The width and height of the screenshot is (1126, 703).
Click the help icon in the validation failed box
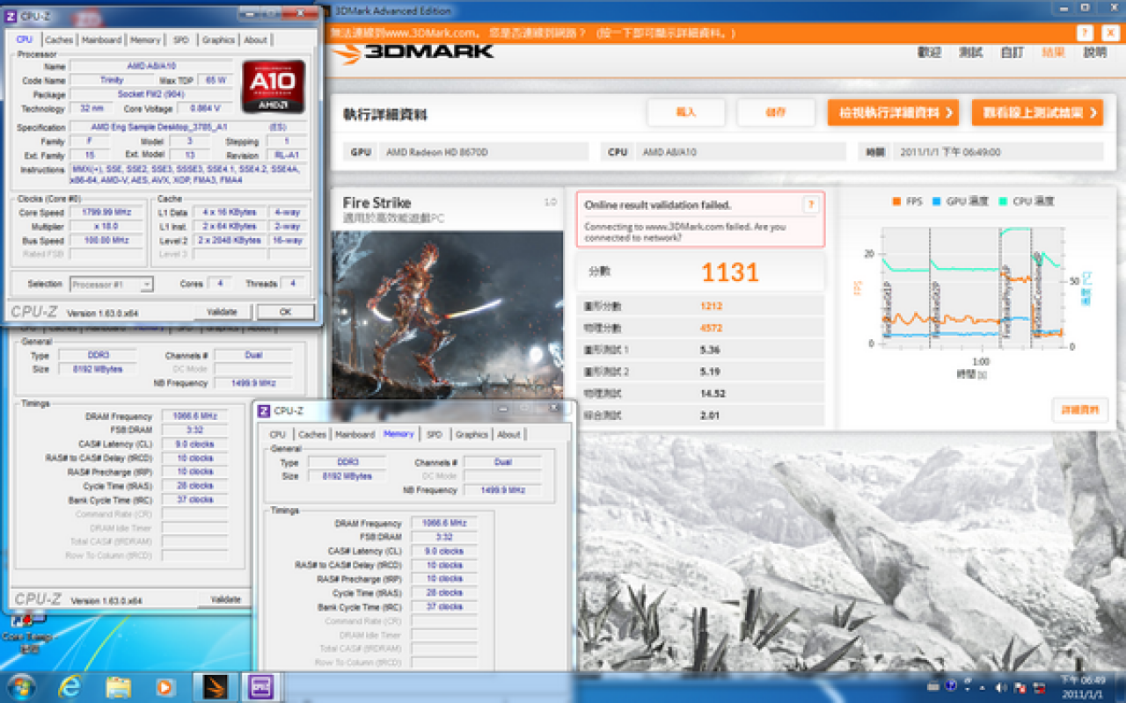click(x=811, y=205)
